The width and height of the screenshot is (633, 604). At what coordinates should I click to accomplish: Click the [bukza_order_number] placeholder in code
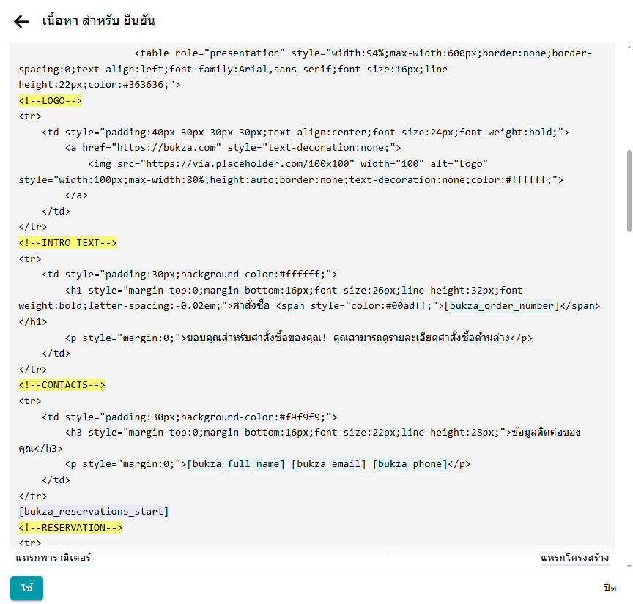(x=501, y=306)
